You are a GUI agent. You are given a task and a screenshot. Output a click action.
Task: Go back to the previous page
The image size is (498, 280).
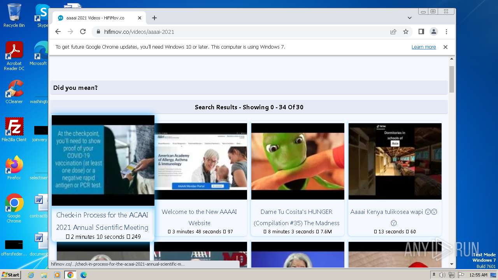tap(58, 32)
